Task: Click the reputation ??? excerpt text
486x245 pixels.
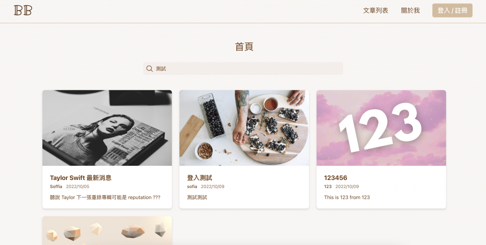Action: [105, 197]
